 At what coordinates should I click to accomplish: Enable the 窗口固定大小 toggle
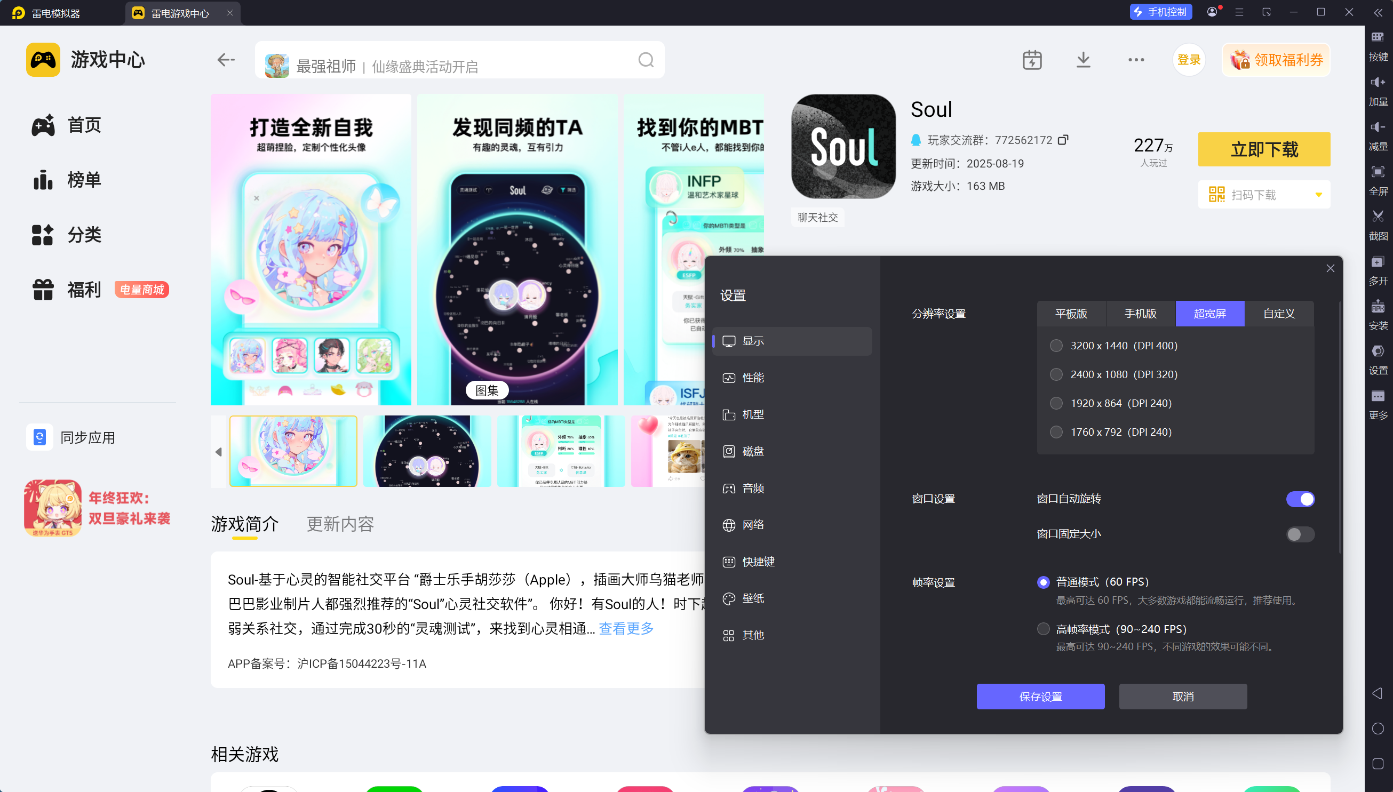[x=1300, y=534]
